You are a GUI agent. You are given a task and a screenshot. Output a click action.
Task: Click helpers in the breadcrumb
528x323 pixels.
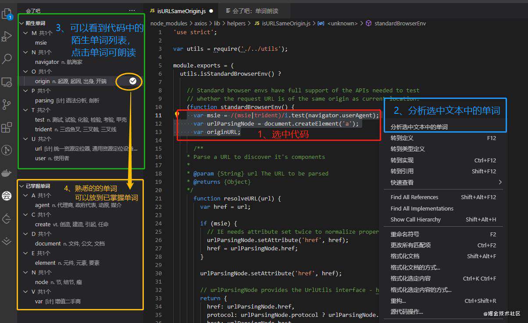tap(236, 24)
